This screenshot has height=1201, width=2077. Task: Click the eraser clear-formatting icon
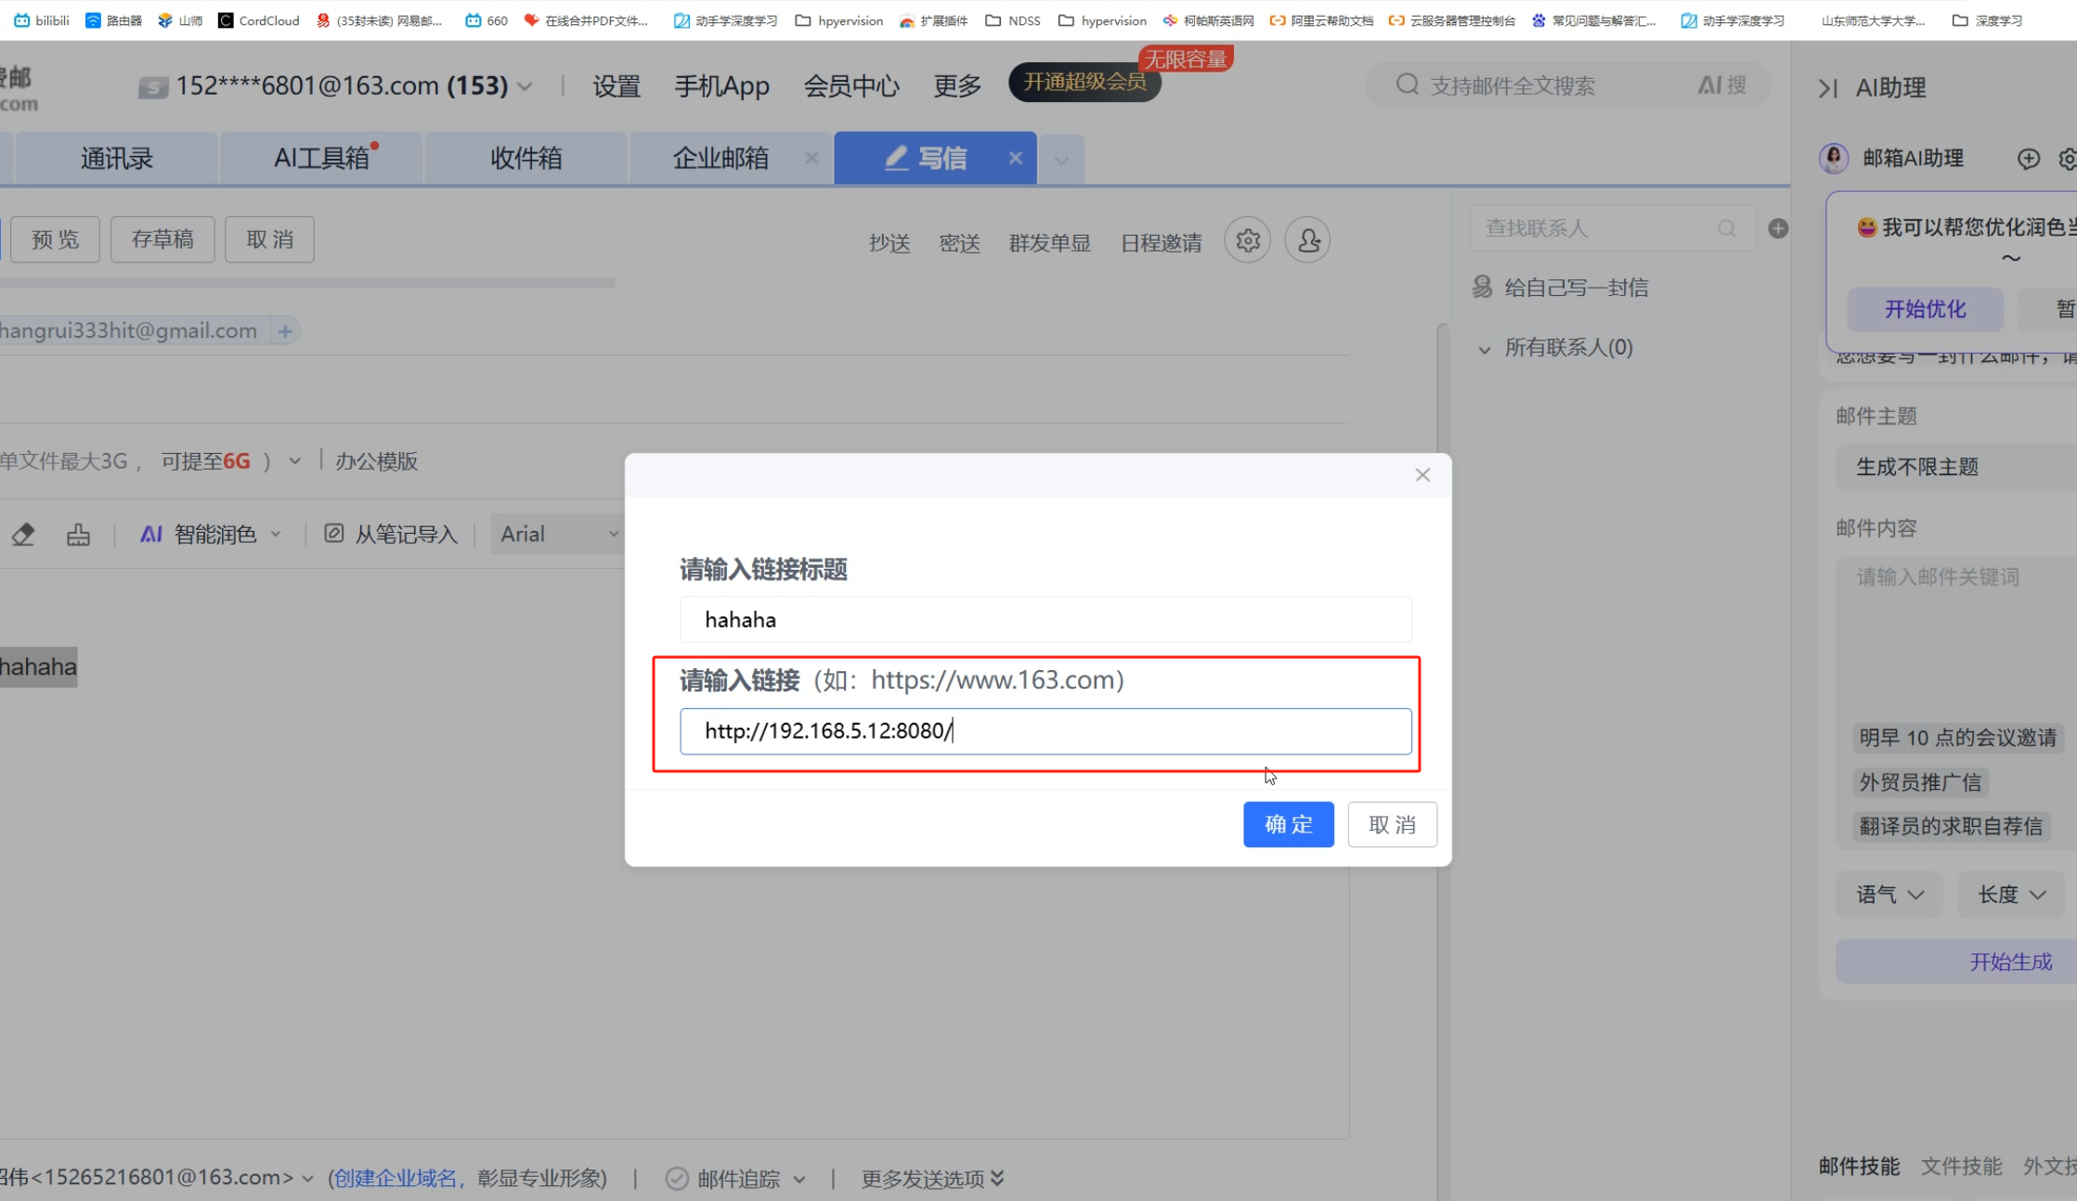23,535
